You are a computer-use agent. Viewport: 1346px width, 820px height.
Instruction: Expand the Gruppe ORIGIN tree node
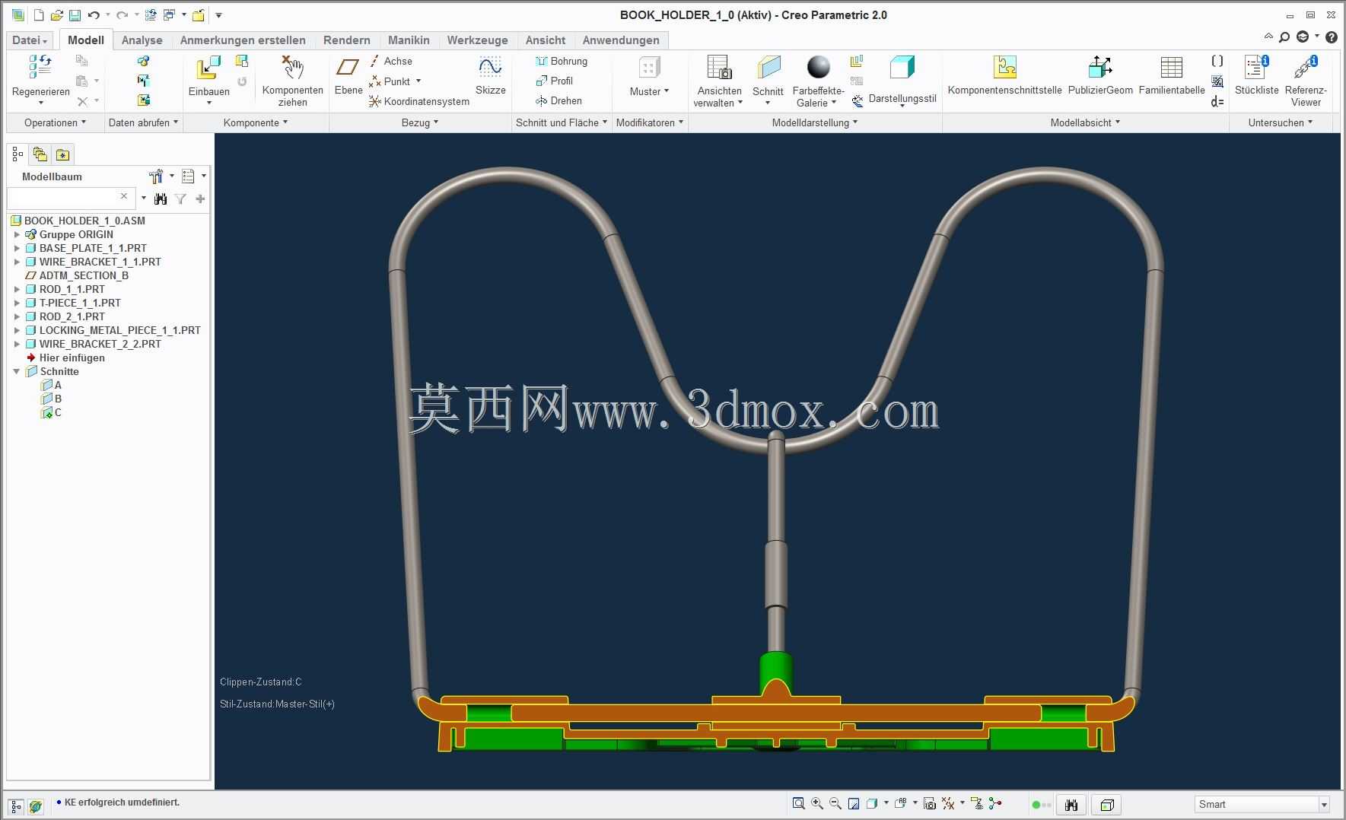[17, 234]
